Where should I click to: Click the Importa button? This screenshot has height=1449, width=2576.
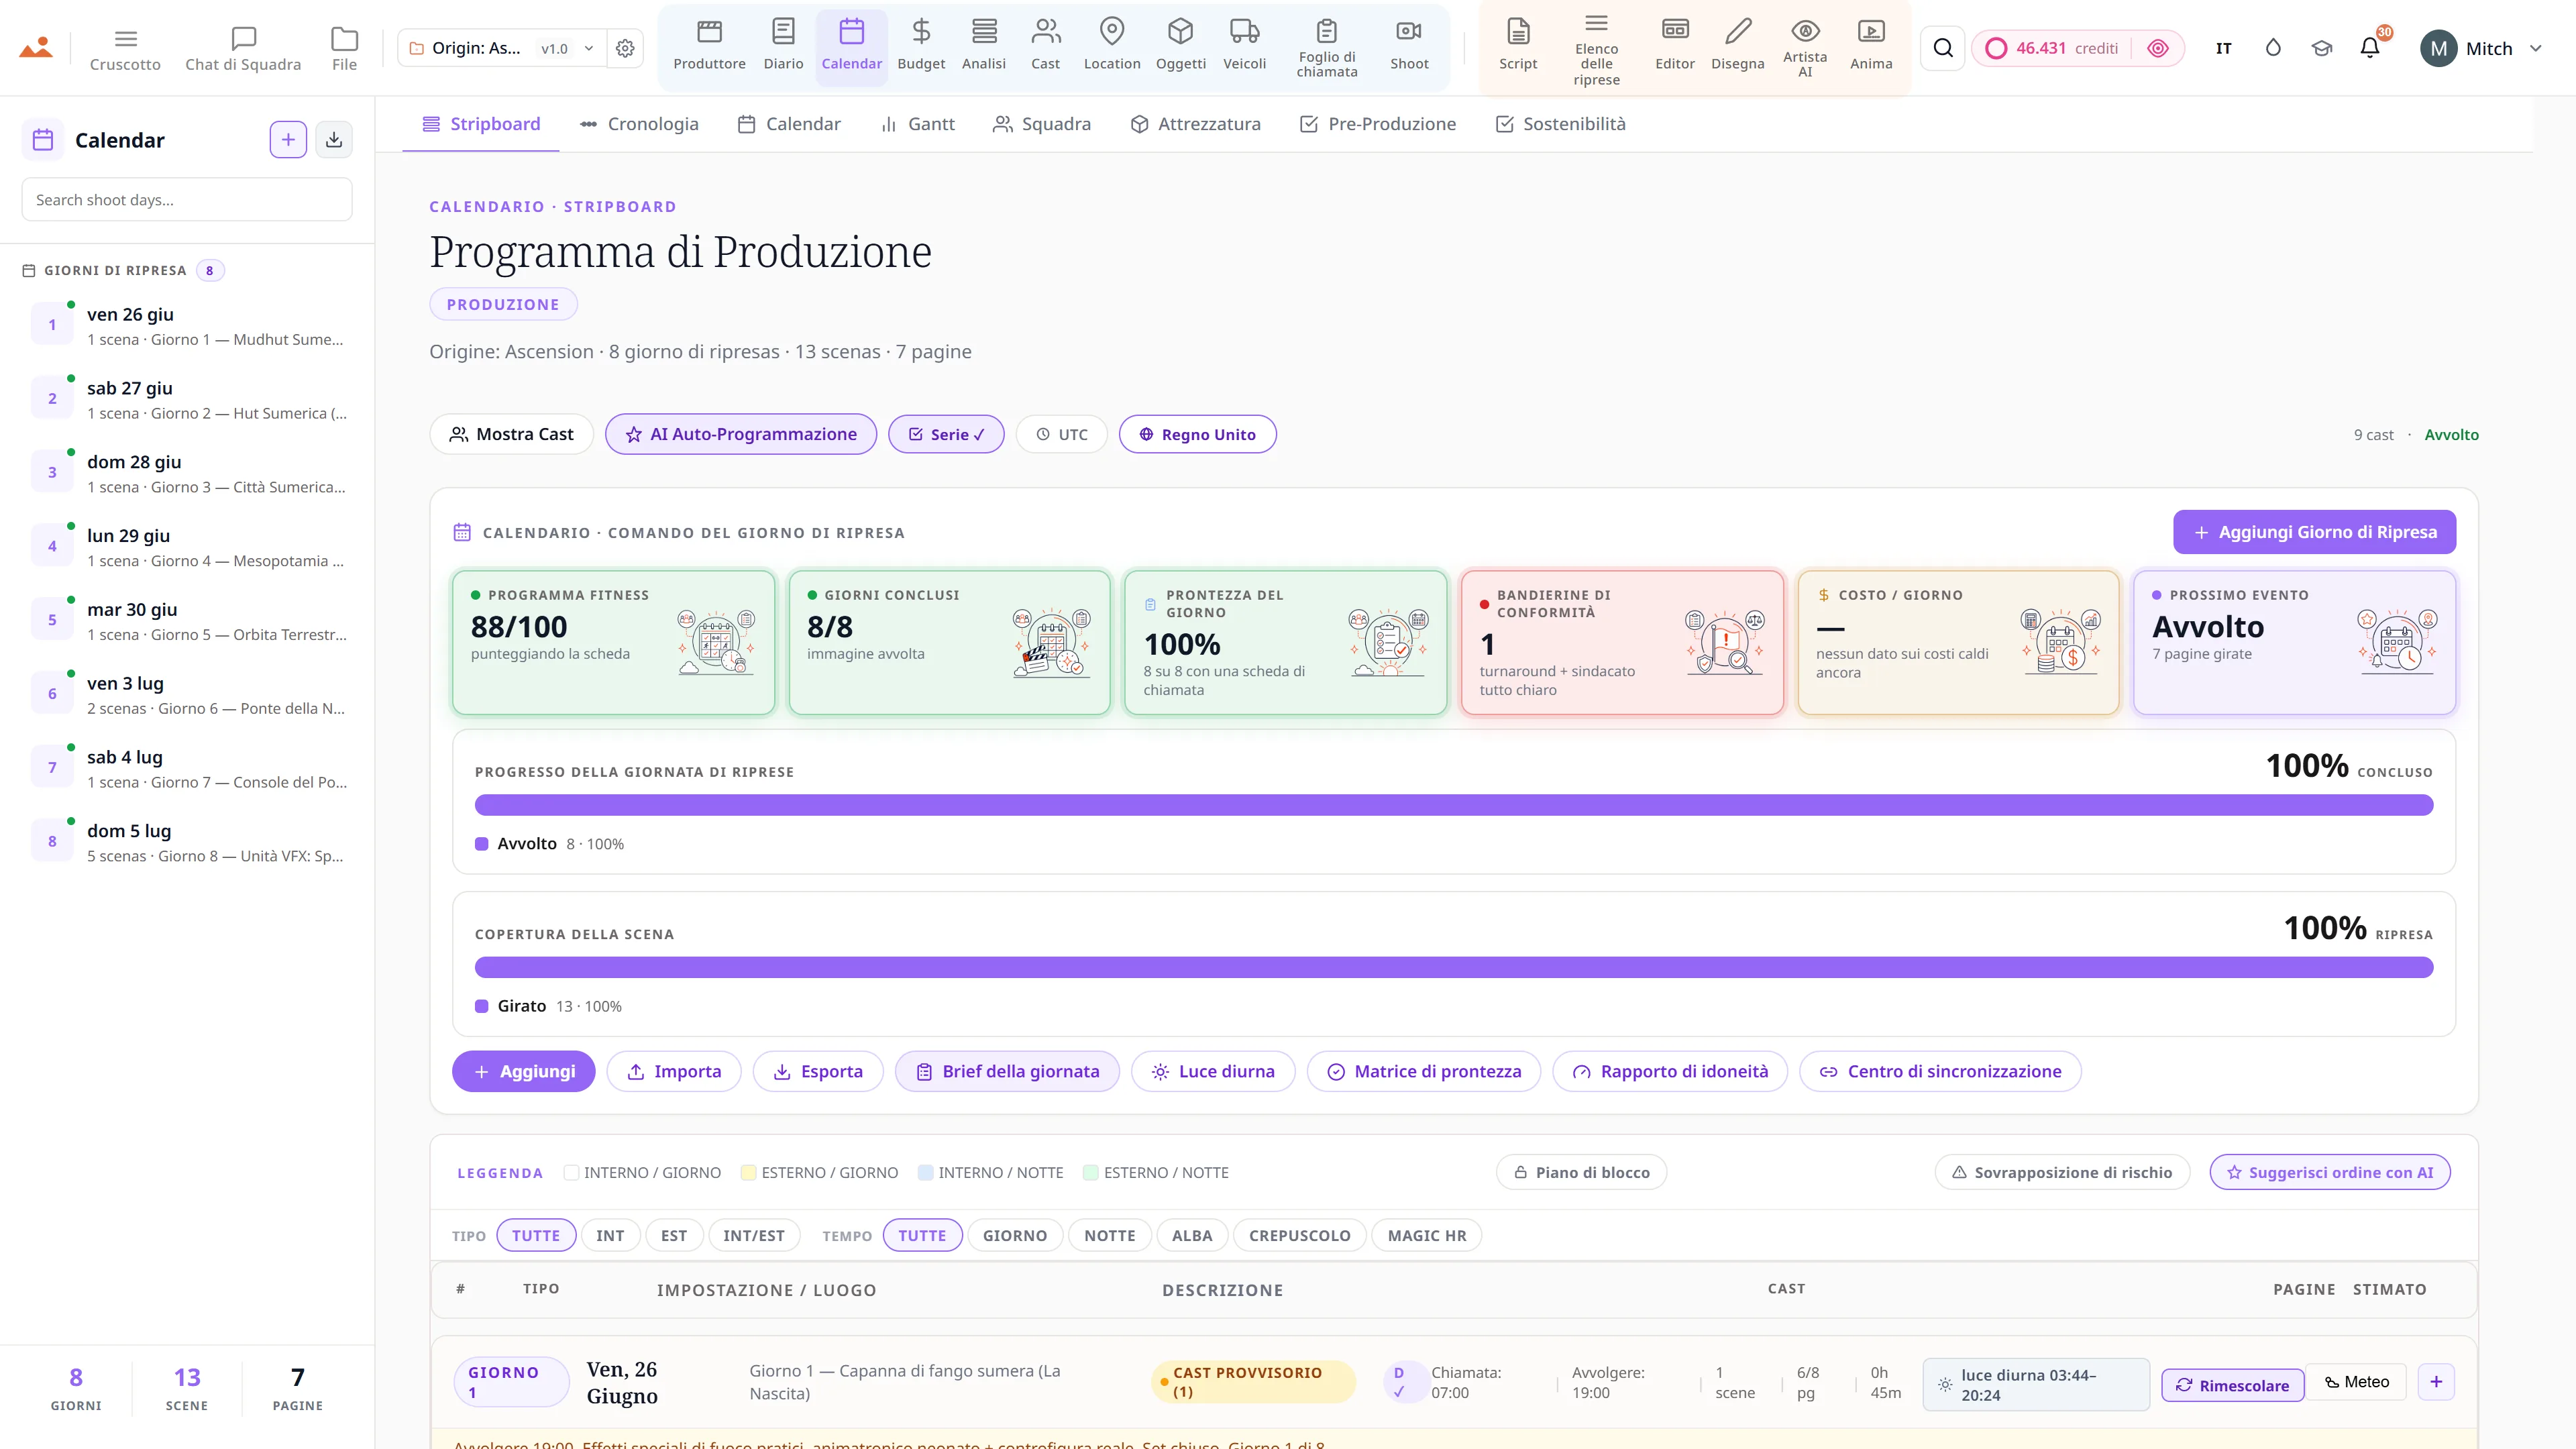coord(674,1071)
